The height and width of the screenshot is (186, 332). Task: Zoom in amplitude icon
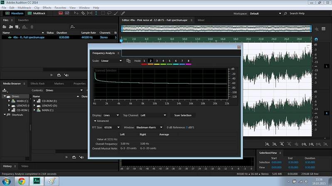click(268, 144)
